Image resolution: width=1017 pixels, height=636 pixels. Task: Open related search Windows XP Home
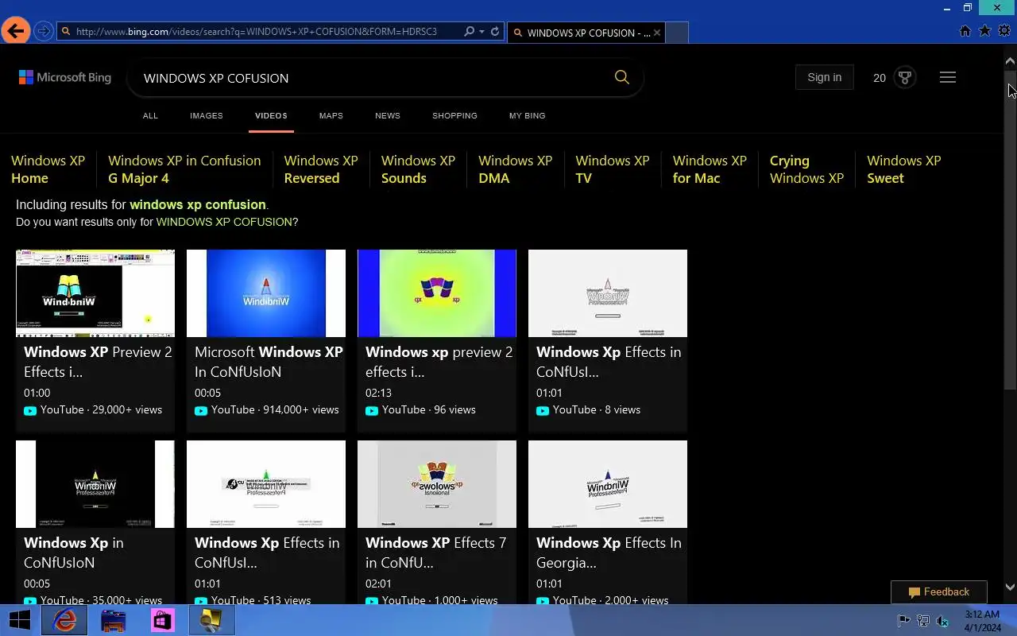(48, 169)
